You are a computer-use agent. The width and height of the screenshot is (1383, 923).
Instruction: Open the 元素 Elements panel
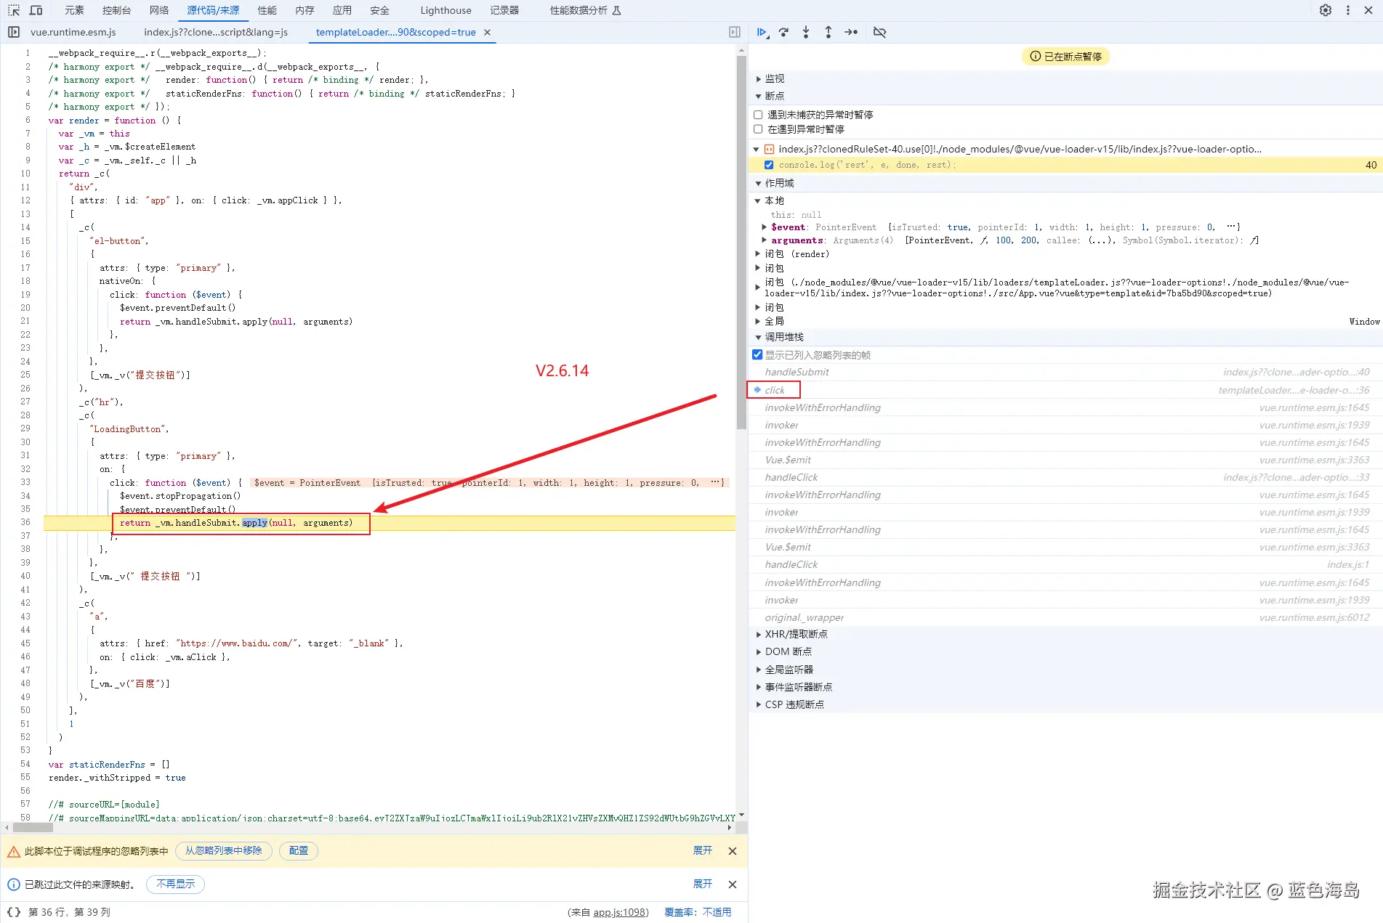(74, 10)
